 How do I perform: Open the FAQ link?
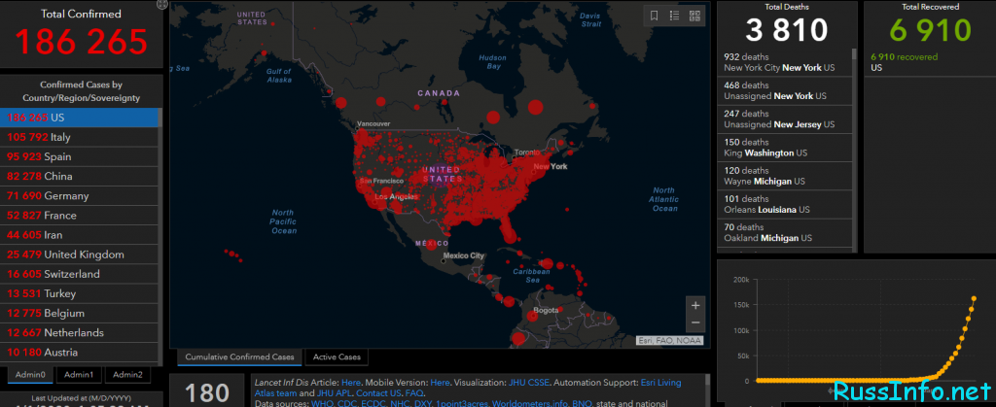click(414, 393)
